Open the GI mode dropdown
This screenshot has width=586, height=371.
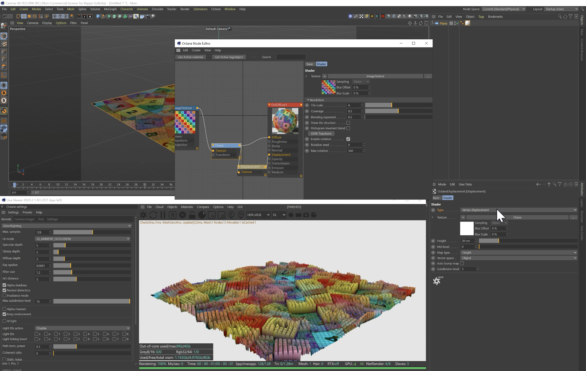82,239
